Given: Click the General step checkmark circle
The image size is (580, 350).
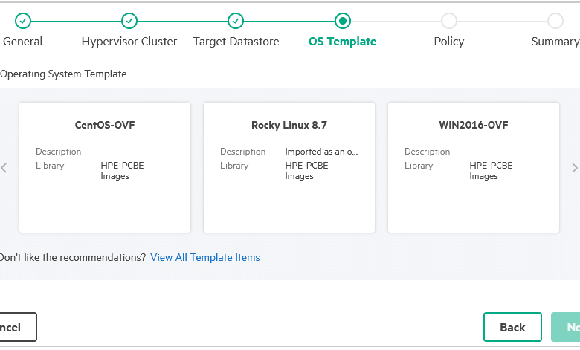Looking at the screenshot, I should tap(23, 21).
